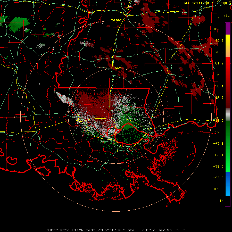
Task: Click the 92.3 velocity scale value
Action: click(219, 40)
